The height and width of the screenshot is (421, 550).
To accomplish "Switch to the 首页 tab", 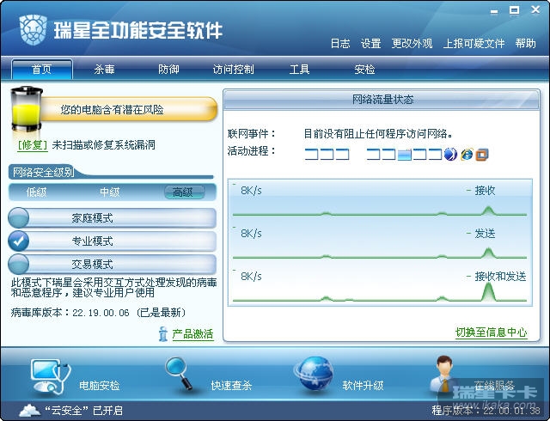I will click(42, 69).
